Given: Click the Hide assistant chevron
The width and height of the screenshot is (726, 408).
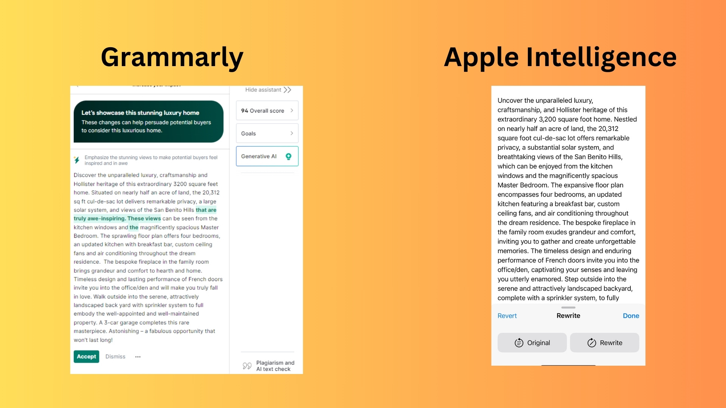Looking at the screenshot, I should point(288,90).
